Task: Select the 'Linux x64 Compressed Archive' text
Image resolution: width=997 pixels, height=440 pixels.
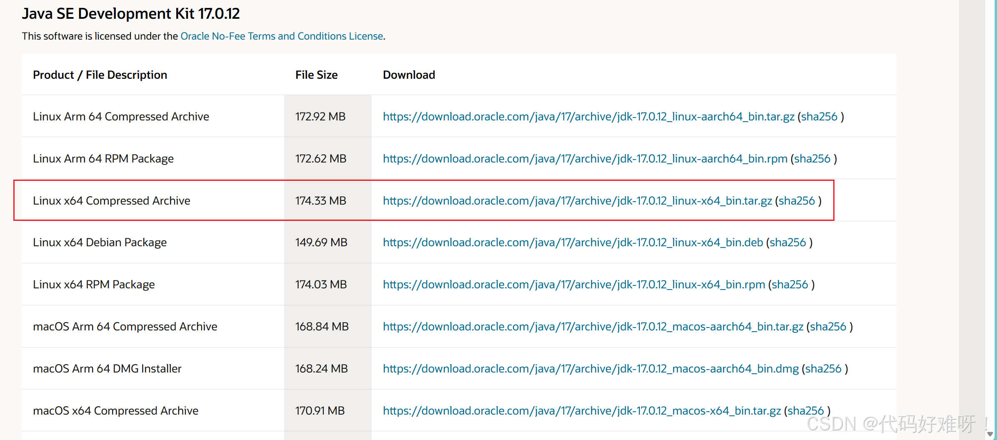Action: pos(112,201)
